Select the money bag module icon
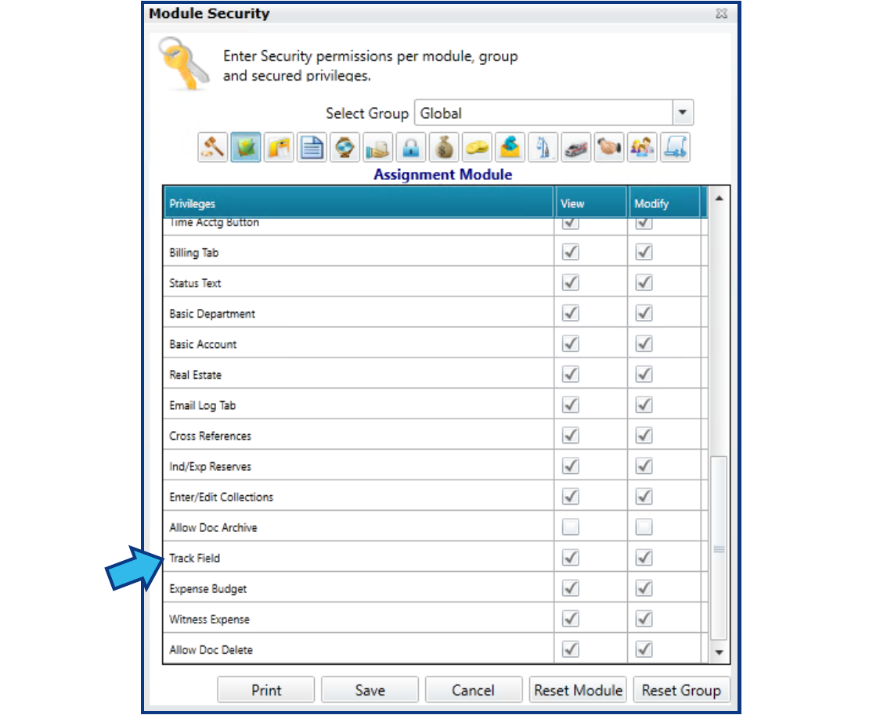880x715 pixels. [x=444, y=148]
